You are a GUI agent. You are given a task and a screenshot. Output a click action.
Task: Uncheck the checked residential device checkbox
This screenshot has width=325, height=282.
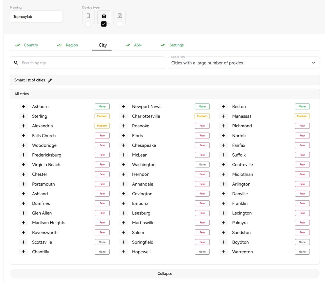pos(104,24)
